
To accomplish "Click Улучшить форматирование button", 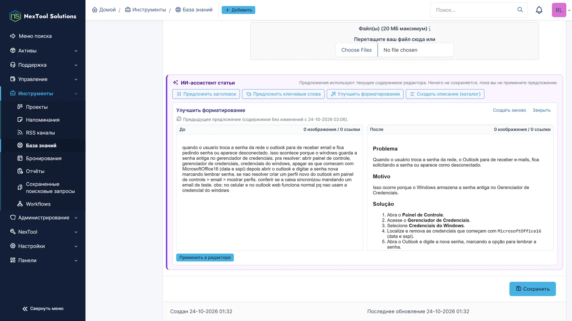I will pyautogui.click(x=365, y=94).
